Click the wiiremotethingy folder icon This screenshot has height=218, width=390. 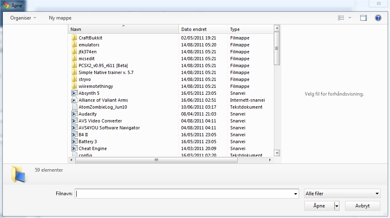pyautogui.click(x=74, y=86)
